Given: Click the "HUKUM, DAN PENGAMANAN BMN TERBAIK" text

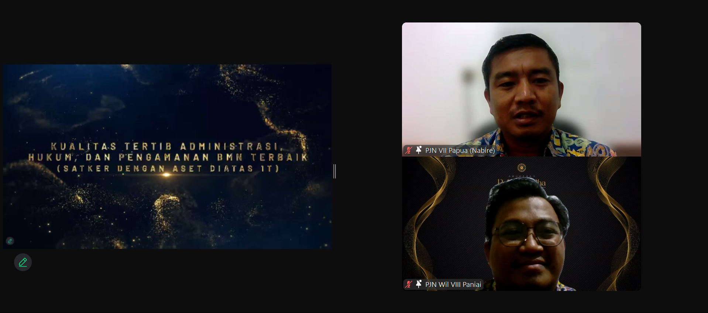Looking at the screenshot, I should tap(168, 158).
